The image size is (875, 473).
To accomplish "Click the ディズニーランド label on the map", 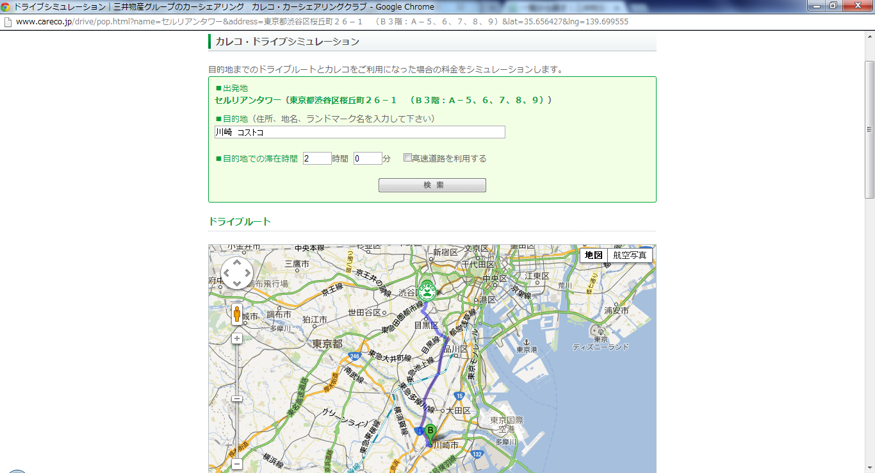I will coord(601,347).
